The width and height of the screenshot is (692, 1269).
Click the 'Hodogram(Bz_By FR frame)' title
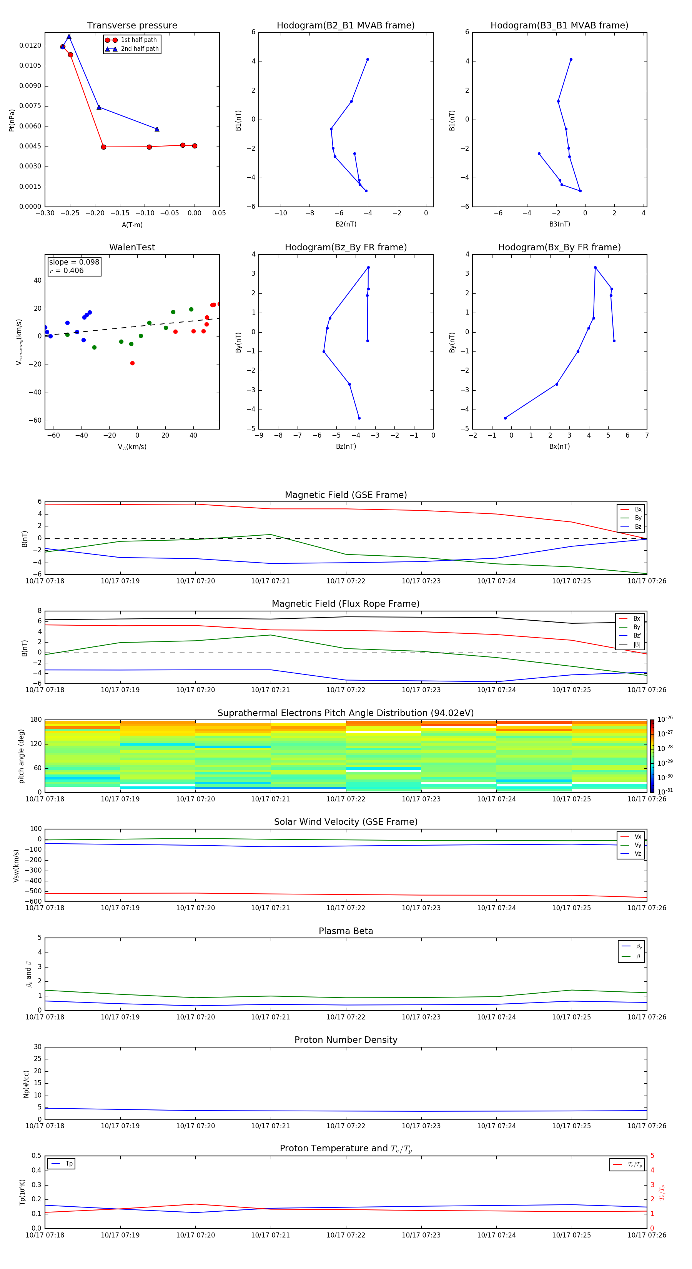[346, 247]
